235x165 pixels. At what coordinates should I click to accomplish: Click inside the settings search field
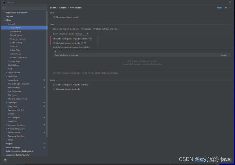click(x=24, y=7)
